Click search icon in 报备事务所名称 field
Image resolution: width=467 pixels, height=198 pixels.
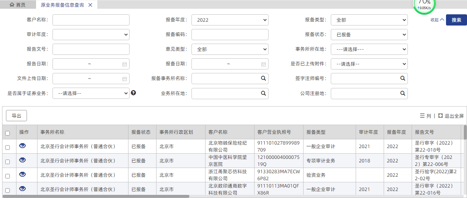(x=263, y=79)
